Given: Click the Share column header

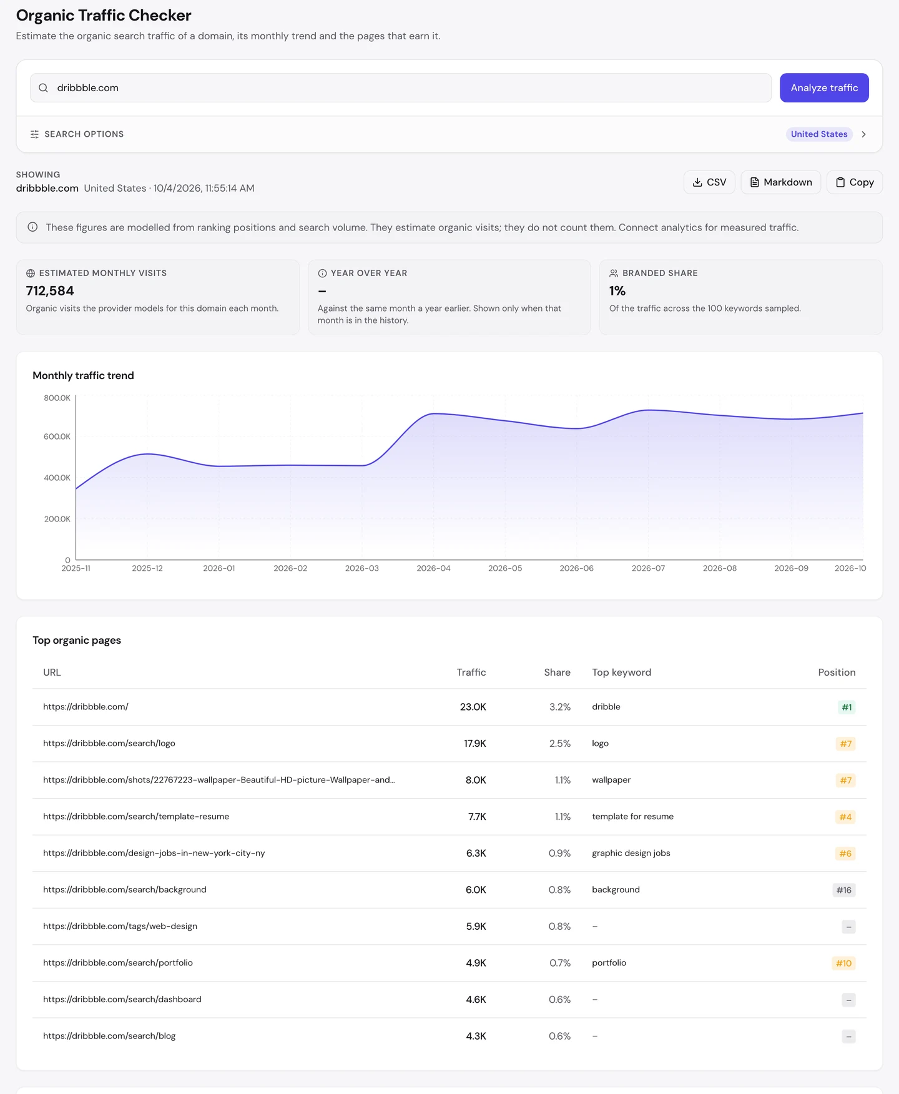Looking at the screenshot, I should pyautogui.click(x=557, y=673).
